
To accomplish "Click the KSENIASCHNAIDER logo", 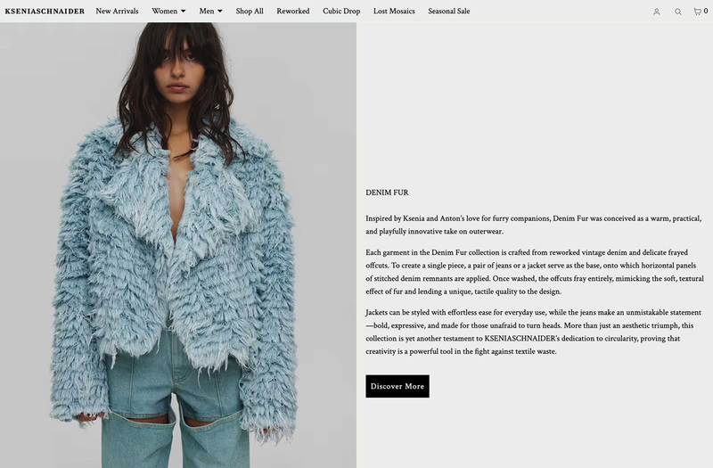I will (45, 11).
